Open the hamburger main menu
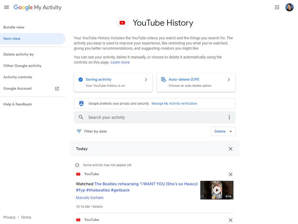298x224 pixels. coord(6,8)
